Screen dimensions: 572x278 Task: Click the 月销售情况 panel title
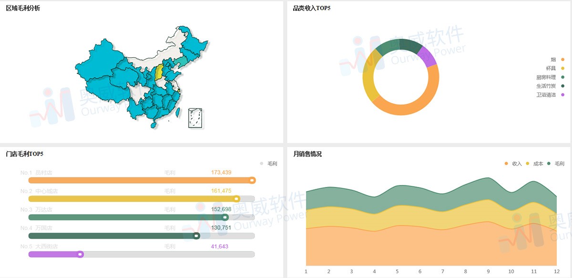pos(307,154)
